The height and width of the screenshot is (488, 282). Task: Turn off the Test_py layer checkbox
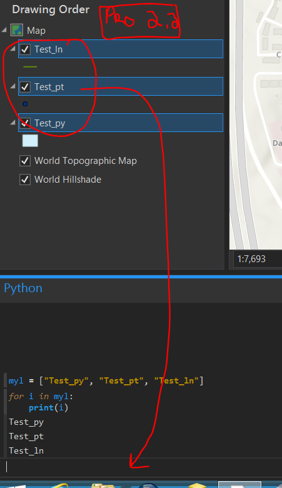click(25, 123)
